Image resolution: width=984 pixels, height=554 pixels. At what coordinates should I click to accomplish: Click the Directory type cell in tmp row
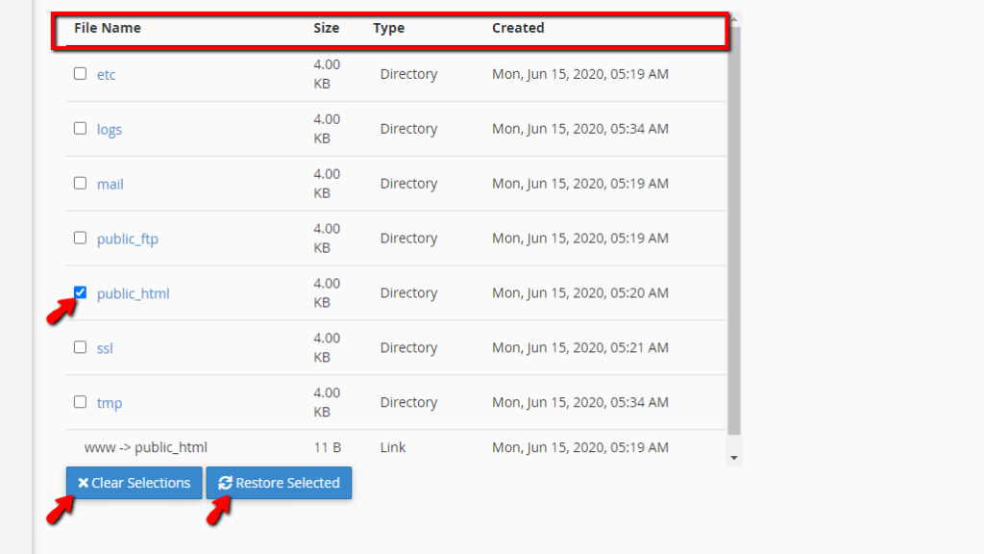[408, 402]
